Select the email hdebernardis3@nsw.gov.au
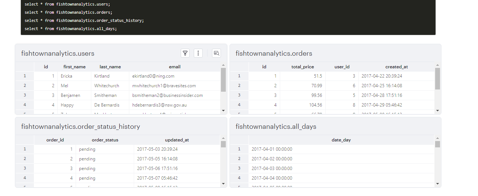478x196 pixels. click(x=175, y=105)
